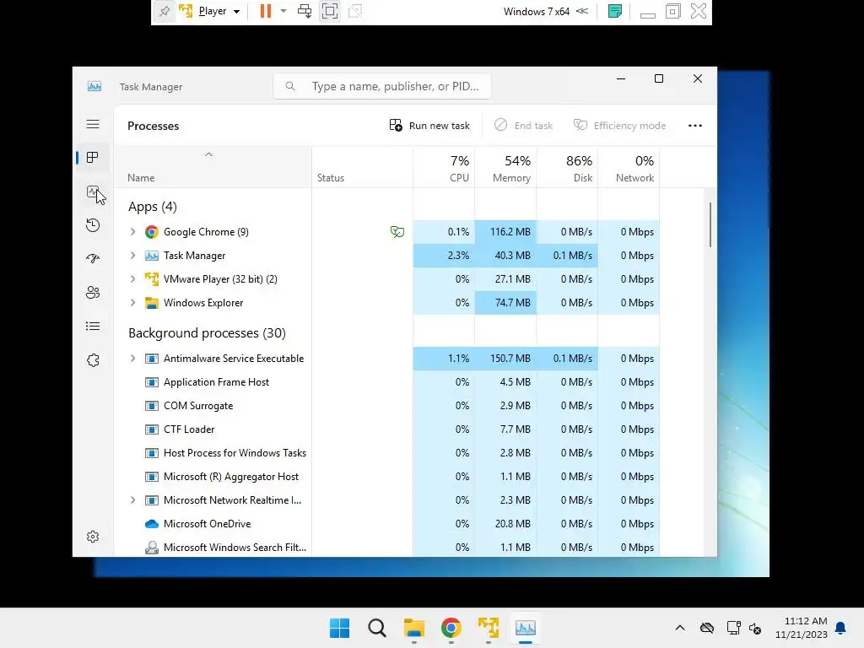Collapse toolbar via Windows 7 x64 chevrons
The image size is (864, 648).
[x=582, y=11]
